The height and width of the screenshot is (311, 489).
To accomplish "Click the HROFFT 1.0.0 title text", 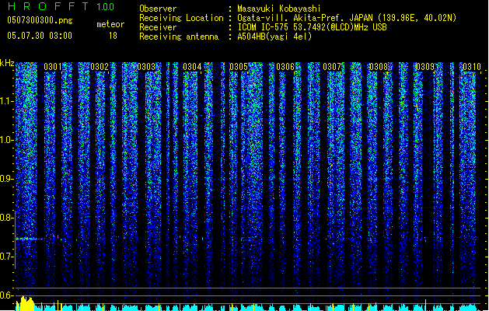I will pos(61,6).
